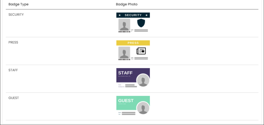264x125 pixels.
Task: Click the name field lines on Staff badge
Action: (128, 86)
